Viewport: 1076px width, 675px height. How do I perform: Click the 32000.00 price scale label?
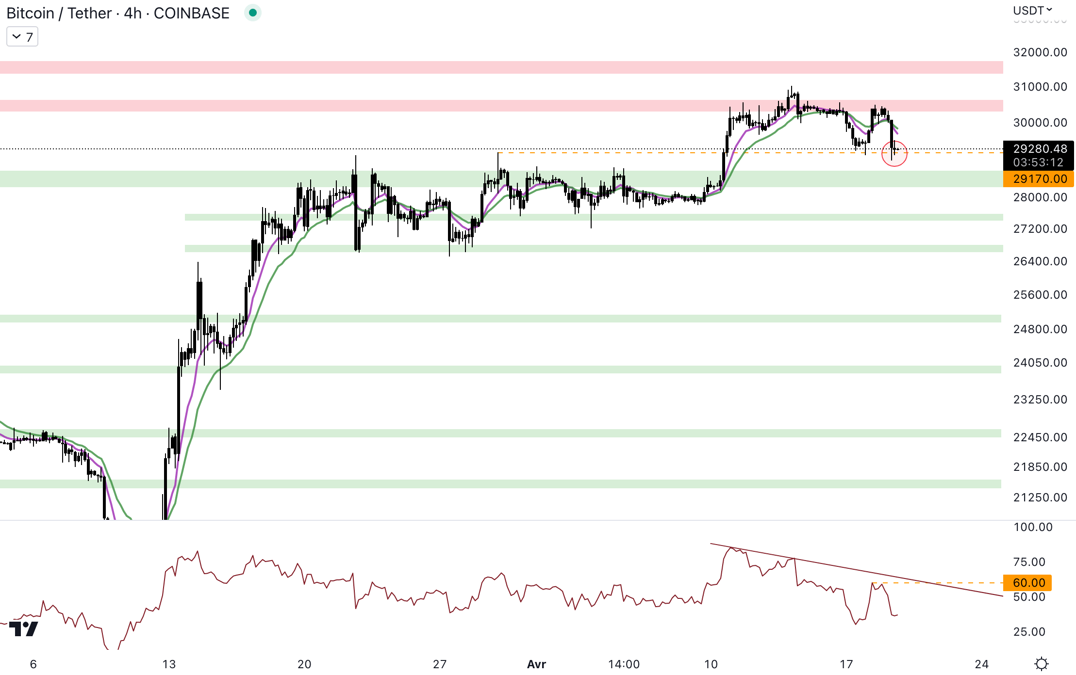pyautogui.click(x=1040, y=52)
